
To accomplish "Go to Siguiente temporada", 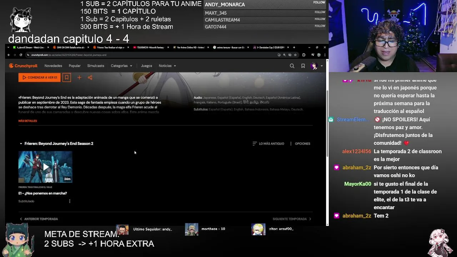I will click(x=292, y=219).
